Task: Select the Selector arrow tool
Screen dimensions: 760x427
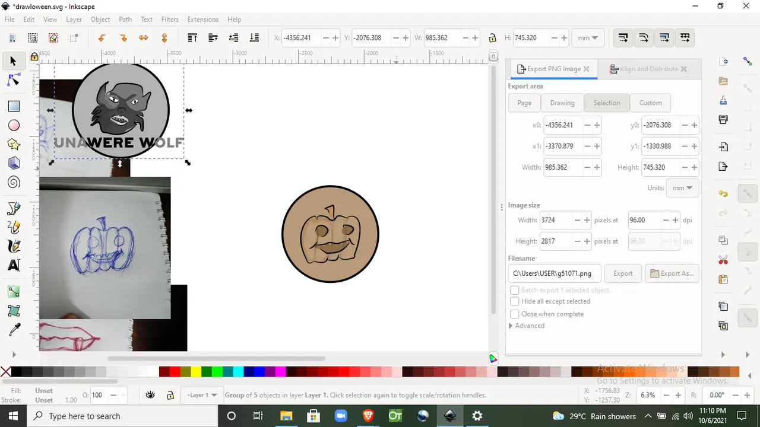Action: click(x=13, y=61)
